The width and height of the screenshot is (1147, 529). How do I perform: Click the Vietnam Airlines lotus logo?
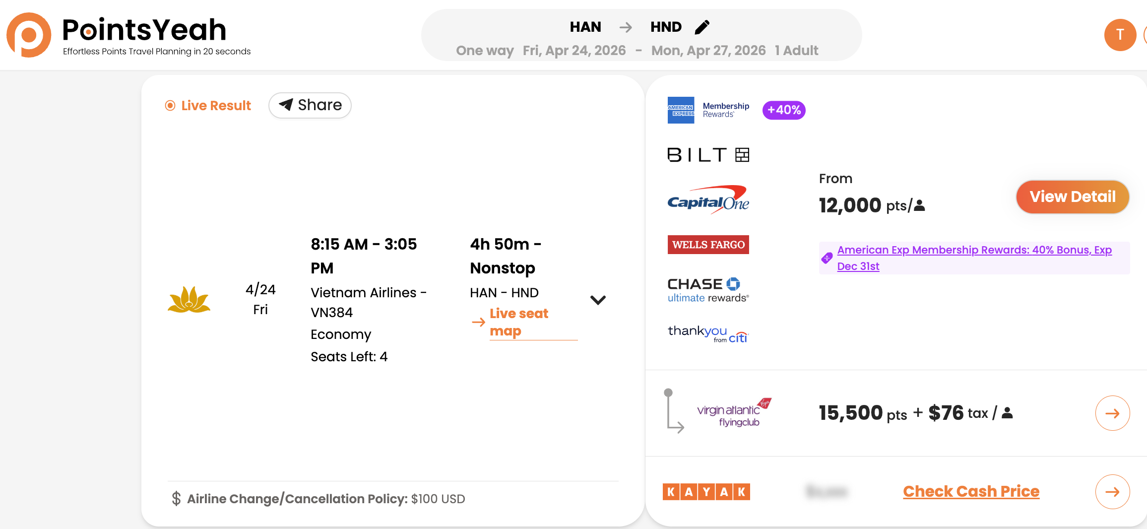(190, 299)
